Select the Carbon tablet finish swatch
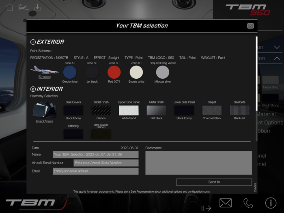Image resolution: width=284 pixels, height=213 pixels. coord(101,110)
